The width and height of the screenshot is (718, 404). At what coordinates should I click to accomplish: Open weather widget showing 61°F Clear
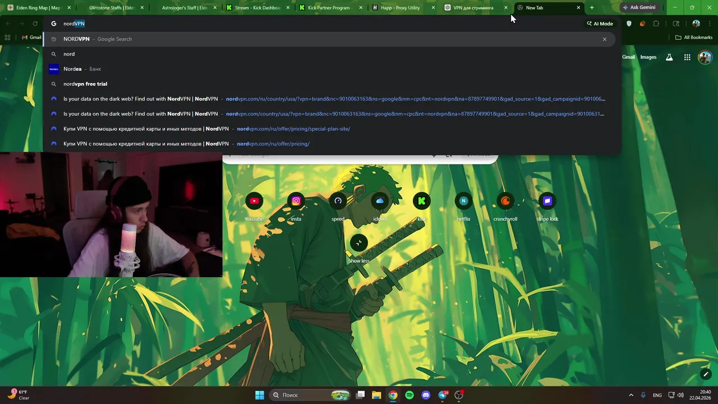tap(19, 395)
